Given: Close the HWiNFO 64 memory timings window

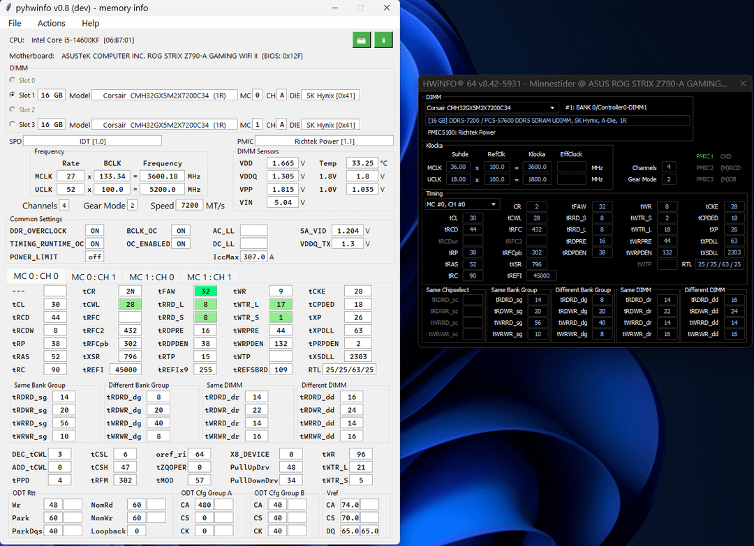Looking at the screenshot, I should [742, 84].
